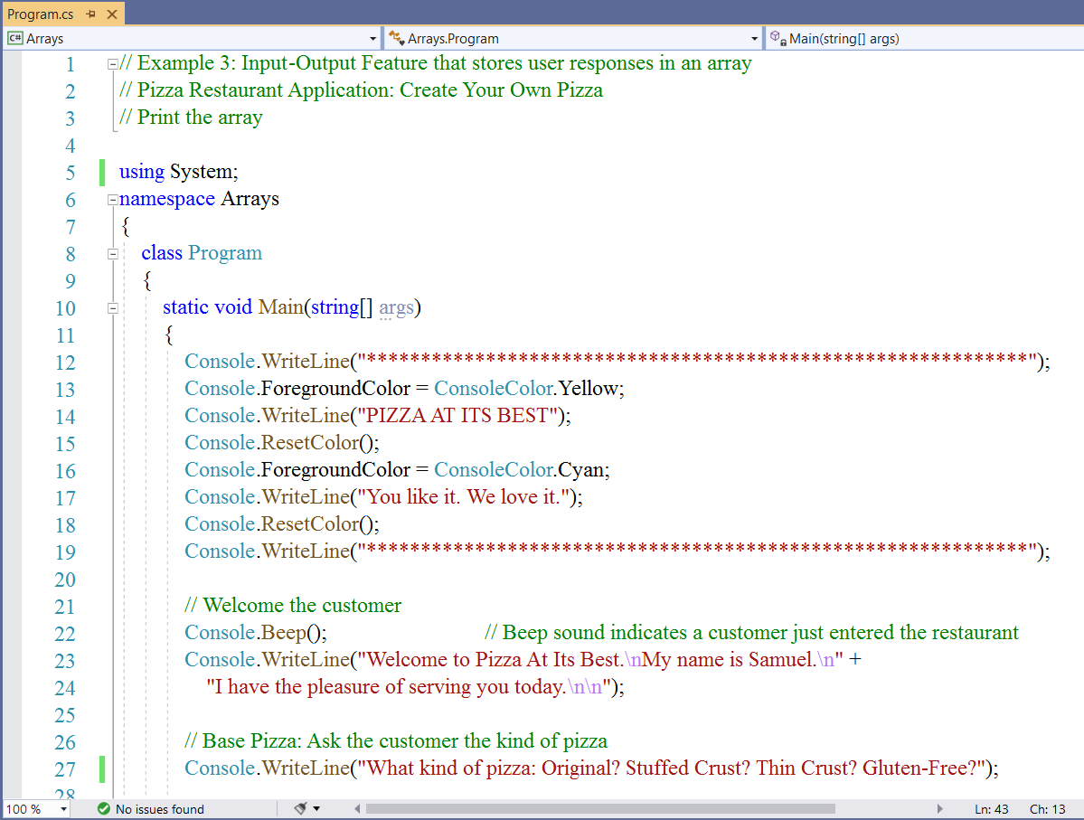Pin the Program.cs tab

(90, 14)
